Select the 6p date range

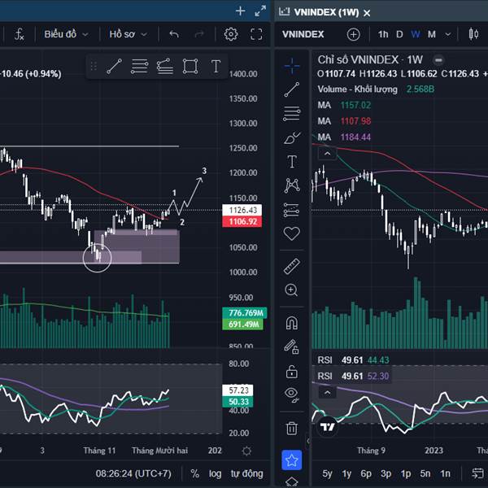(366, 473)
